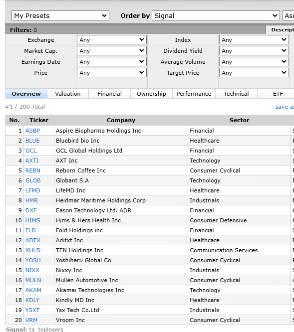The width and height of the screenshot is (294, 332).
Task: Switch to the Ownership tab
Action: [151, 94]
